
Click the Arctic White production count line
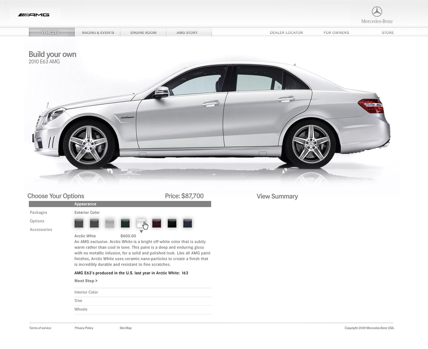pos(131,273)
